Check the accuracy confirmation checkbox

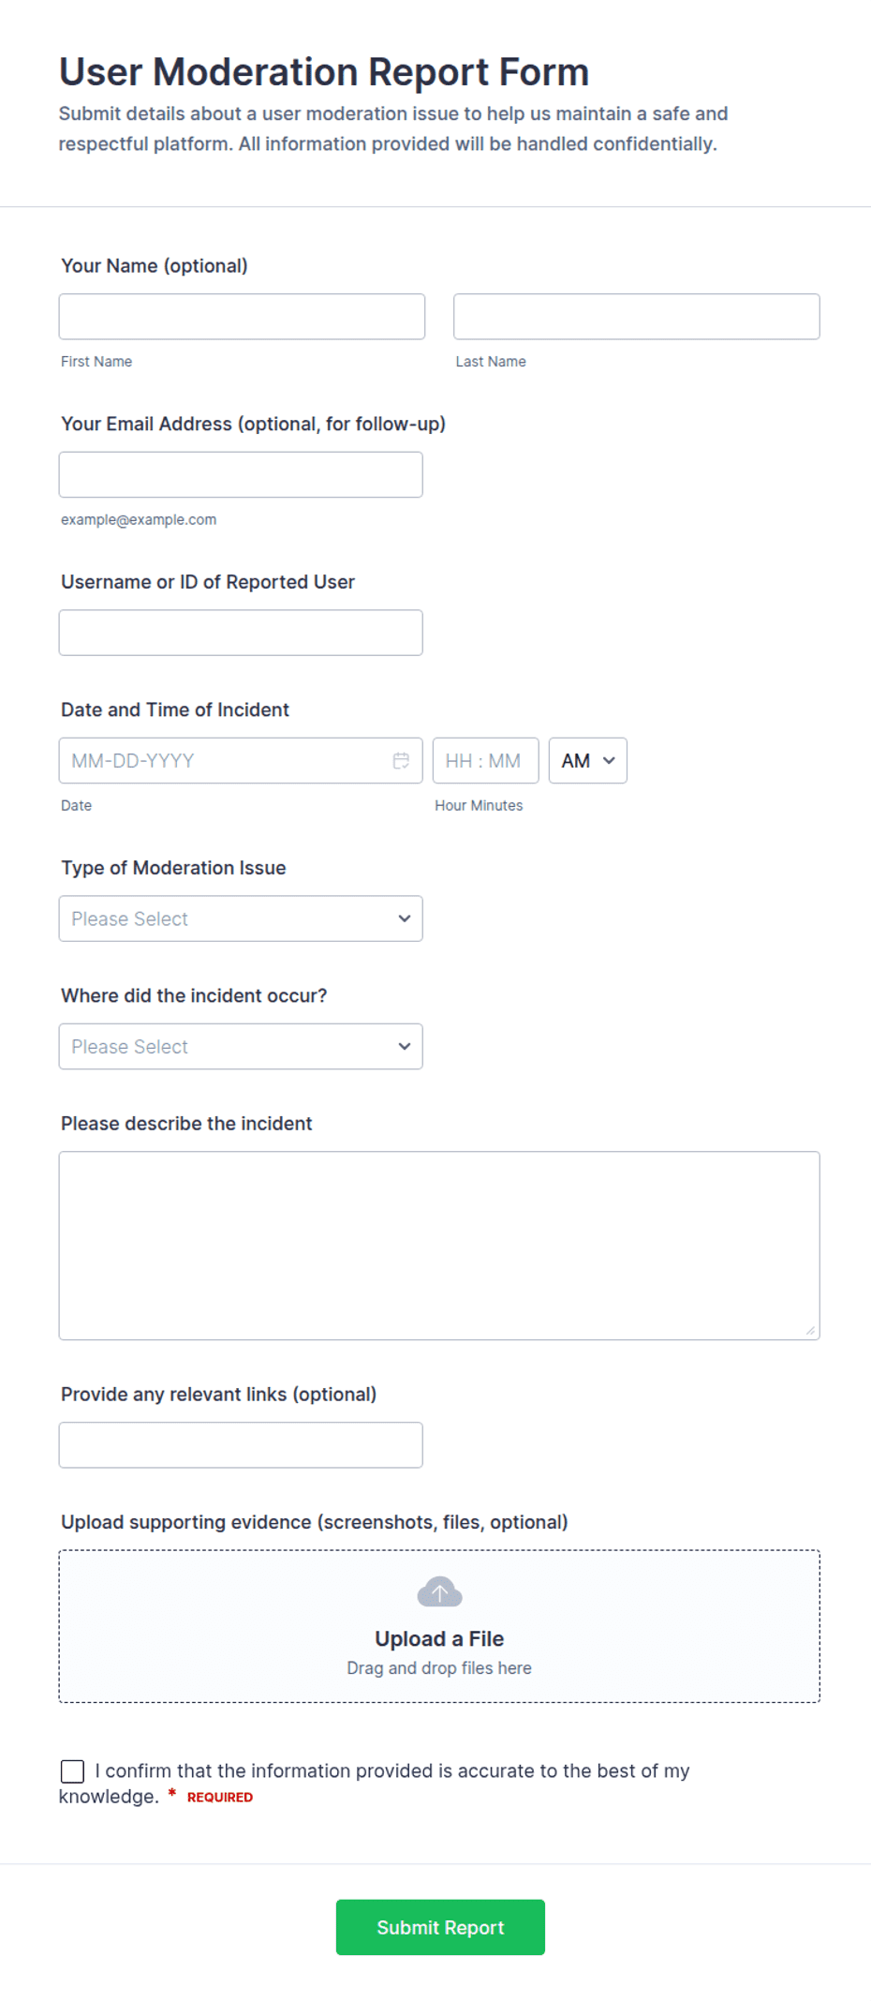[x=72, y=1770]
